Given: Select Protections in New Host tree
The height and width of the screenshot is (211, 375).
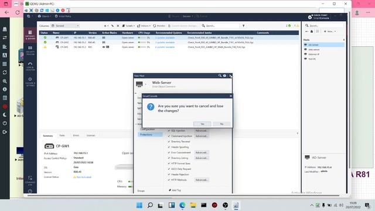Looking at the screenshot, I should pos(150,135).
